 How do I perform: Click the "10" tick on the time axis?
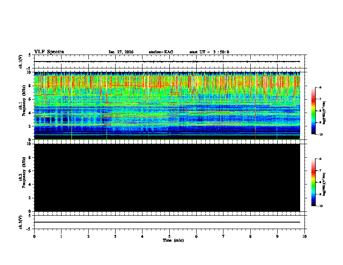(x=304, y=236)
